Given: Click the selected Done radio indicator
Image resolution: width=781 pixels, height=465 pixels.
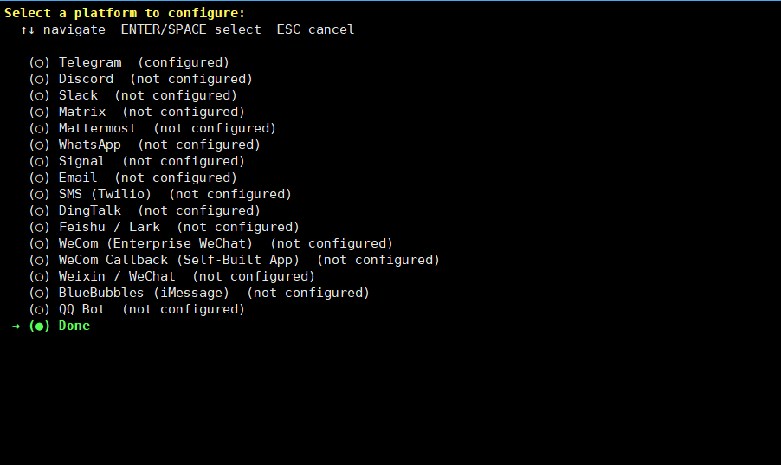Looking at the screenshot, I should coord(40,326).
